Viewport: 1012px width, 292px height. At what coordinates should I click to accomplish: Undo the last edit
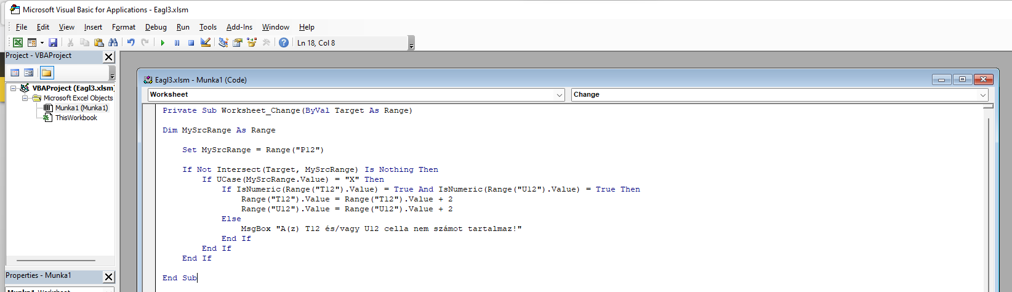pos(131,43)
